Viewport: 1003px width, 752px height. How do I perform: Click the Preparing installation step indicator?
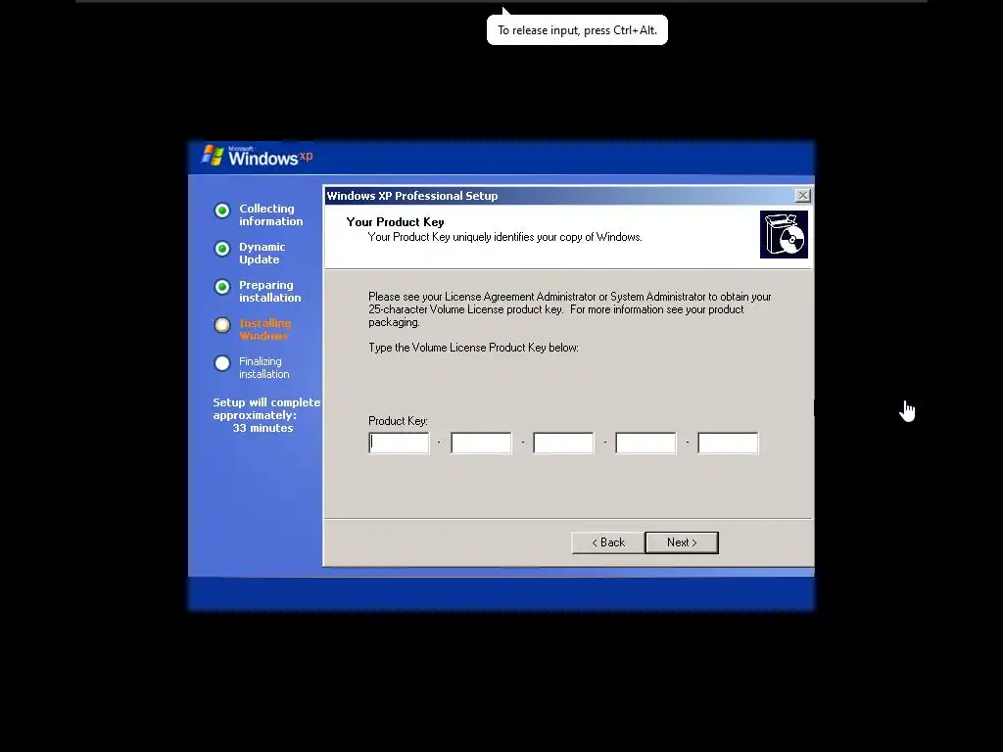pos(222,287)
